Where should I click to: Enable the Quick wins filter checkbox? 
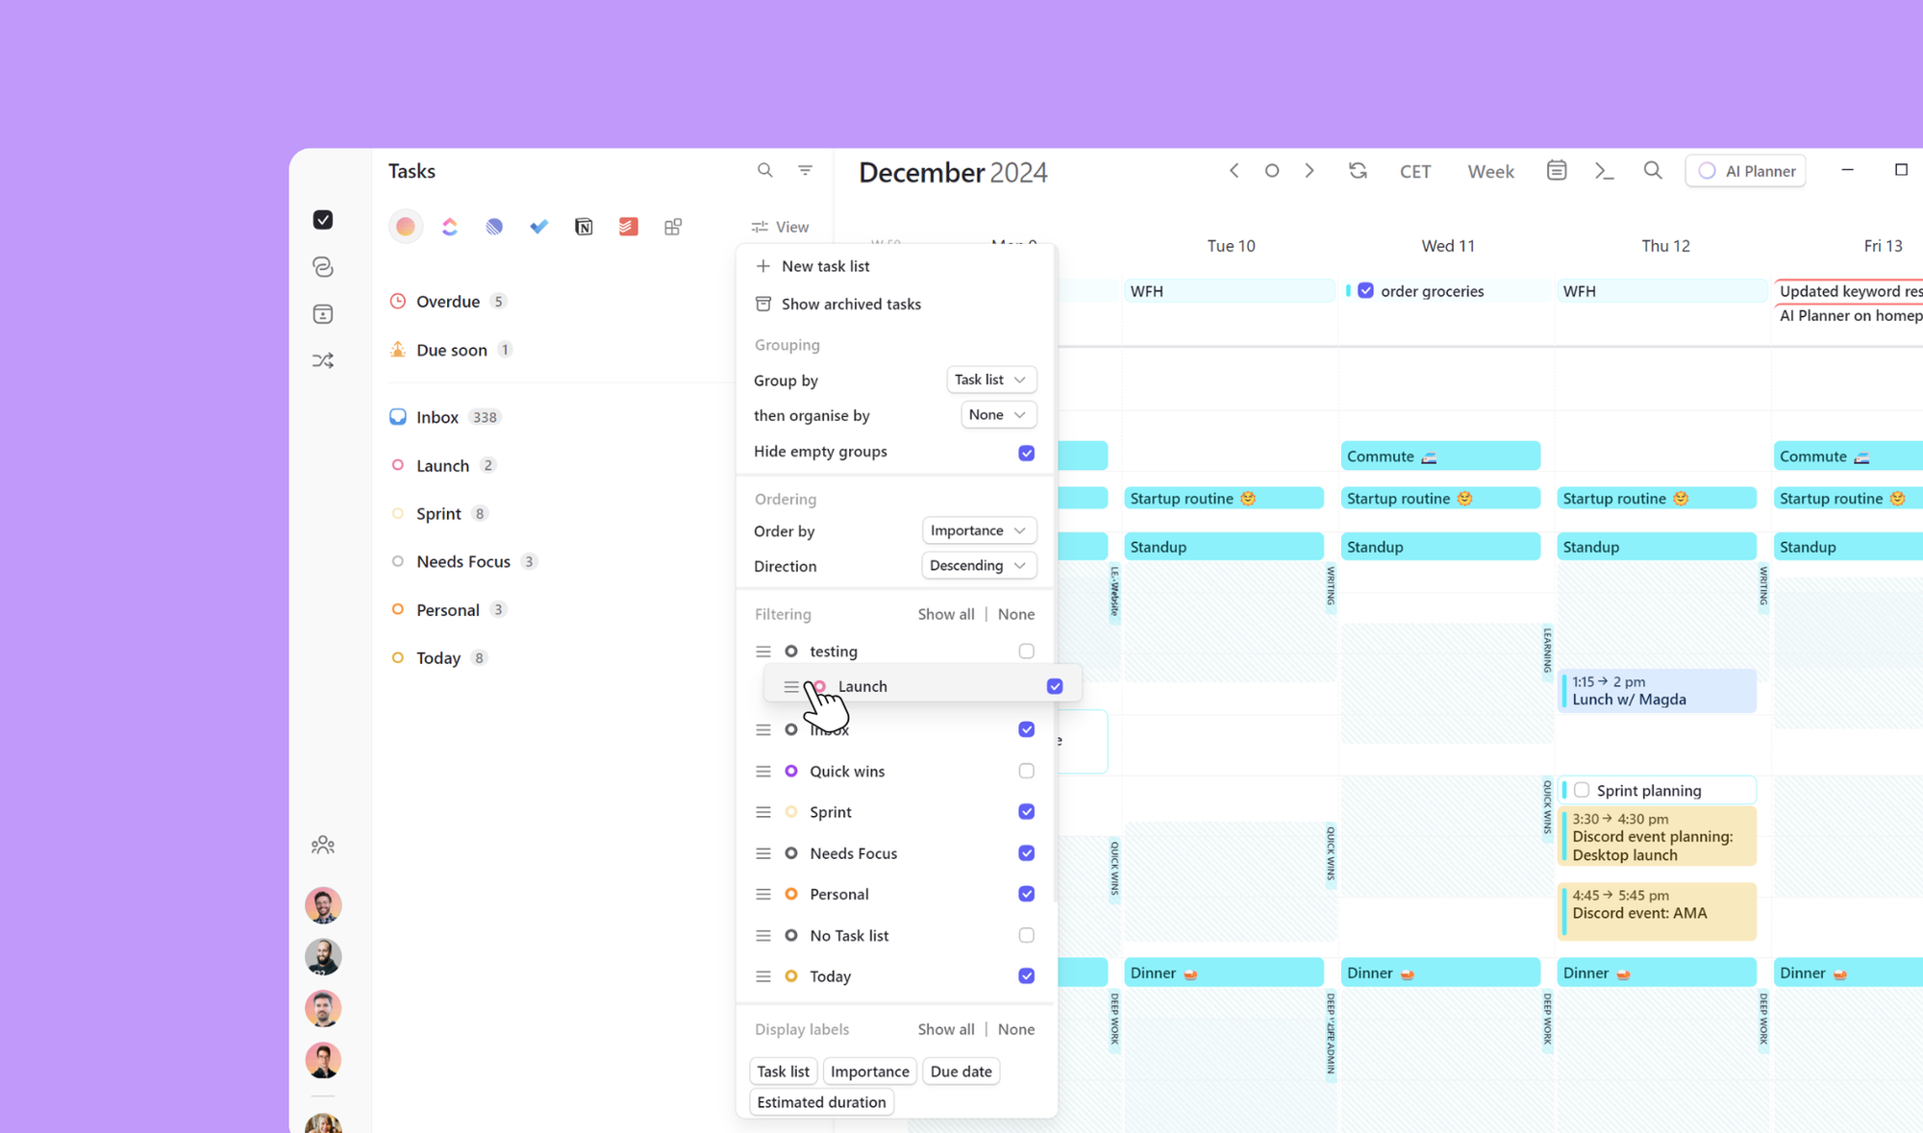1026,771
